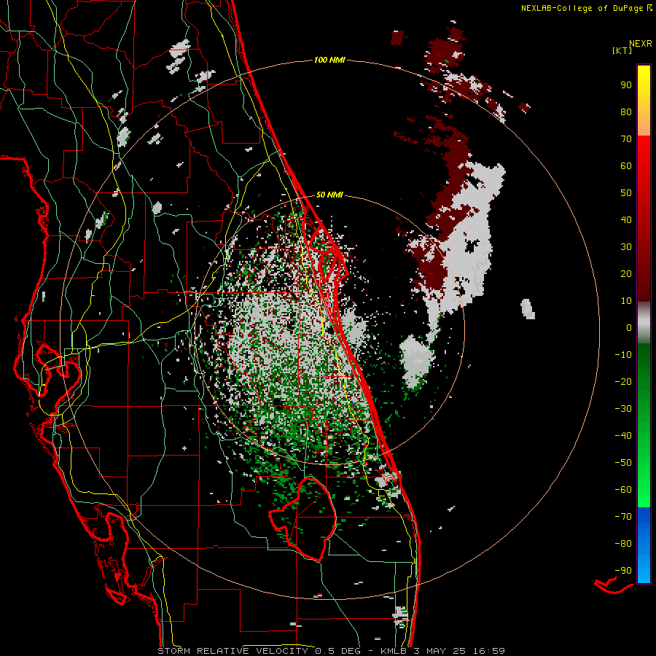656x656 pixels.
Task: Click the green segment of the velocity scale
Action: [x=644, y=425]
